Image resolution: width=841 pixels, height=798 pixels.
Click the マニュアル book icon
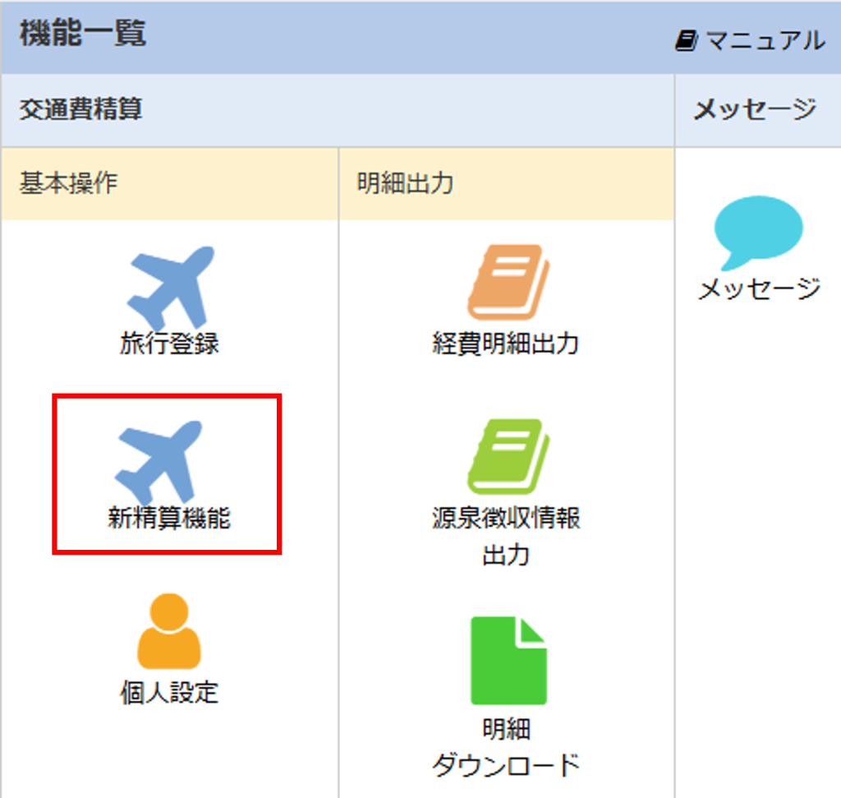pyautogui.click(x=686, y=41)
